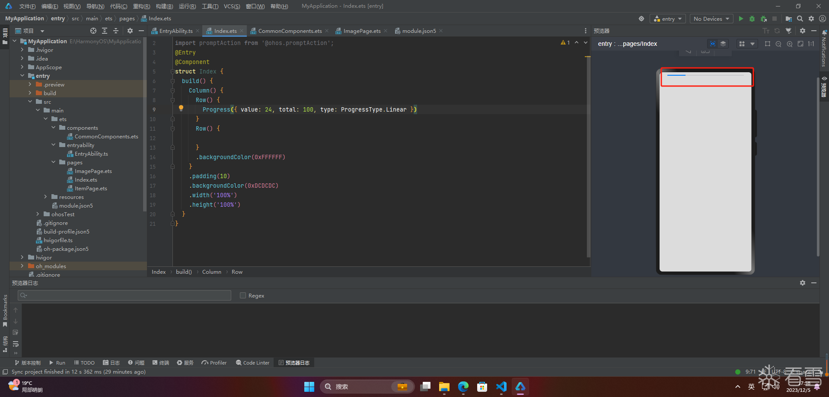The width and height of the screenshot is (829, 397).
Task: Enable the Regex checkbox
Action: point(243,295)
